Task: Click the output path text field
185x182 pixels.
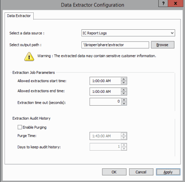Action: click(x=115, y=45)
